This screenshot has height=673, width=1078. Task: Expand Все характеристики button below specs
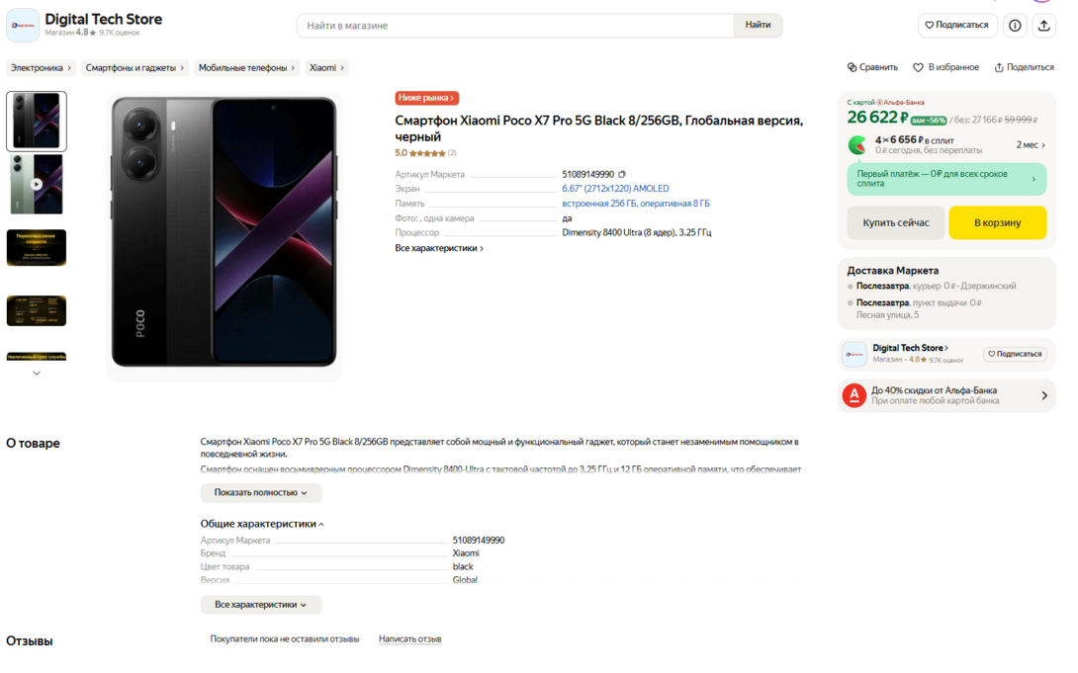[x=261, y=605]
